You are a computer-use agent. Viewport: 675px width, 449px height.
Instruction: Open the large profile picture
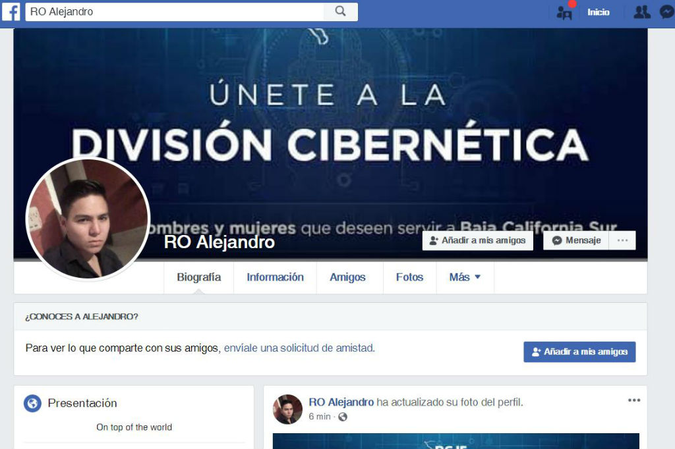tap(88, 219)
